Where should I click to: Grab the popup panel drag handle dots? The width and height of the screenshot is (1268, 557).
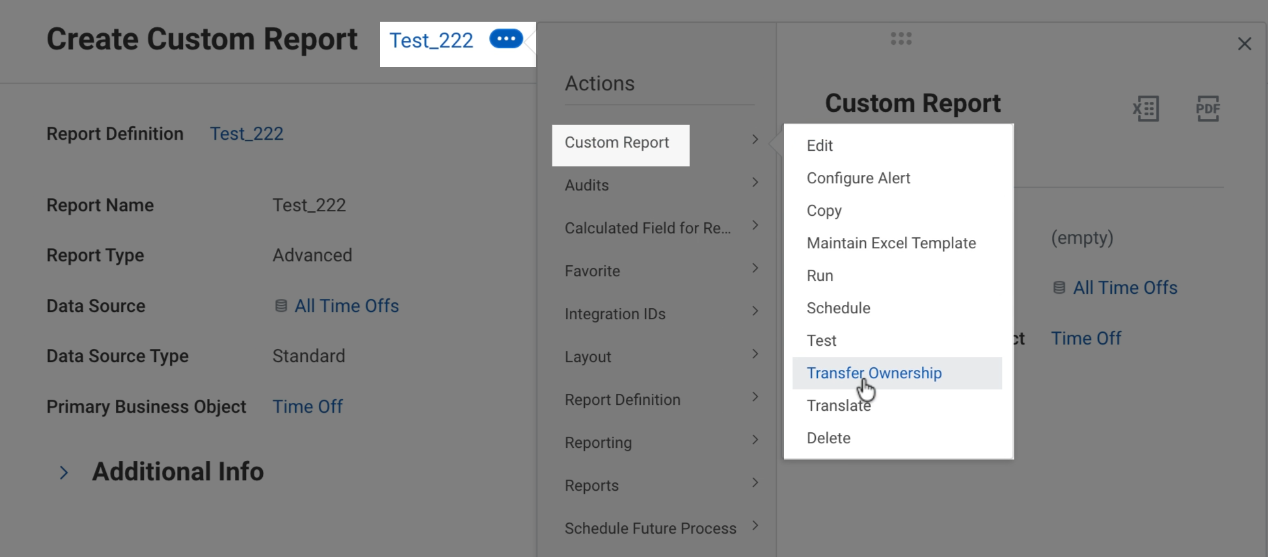pyautogui.click(x=901, y=39)
